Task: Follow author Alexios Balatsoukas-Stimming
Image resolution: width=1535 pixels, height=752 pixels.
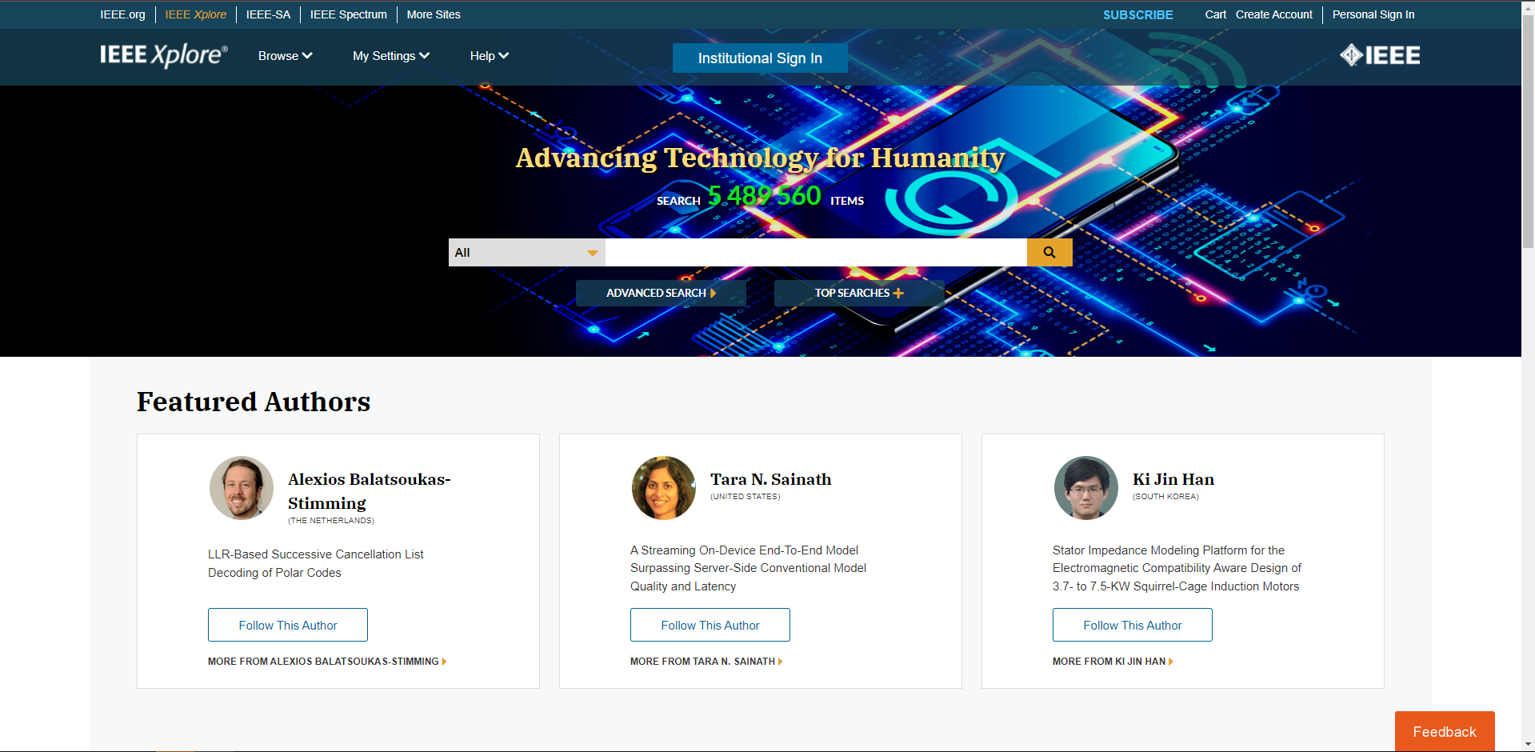Action: [x=288, y=625]
